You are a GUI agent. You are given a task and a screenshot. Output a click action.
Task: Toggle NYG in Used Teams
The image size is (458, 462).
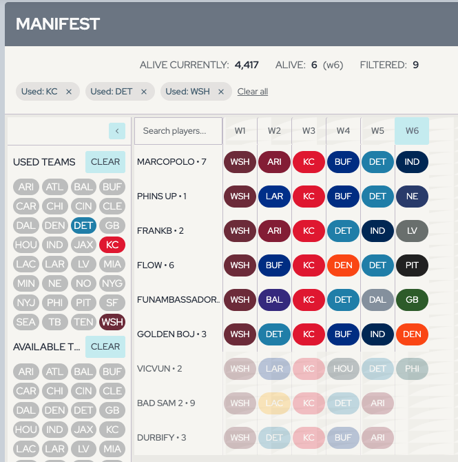click(x=112, y=283)
